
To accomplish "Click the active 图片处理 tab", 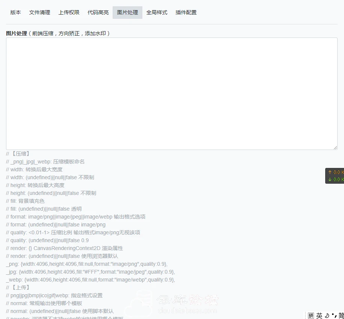I will (x=127, y=12).
